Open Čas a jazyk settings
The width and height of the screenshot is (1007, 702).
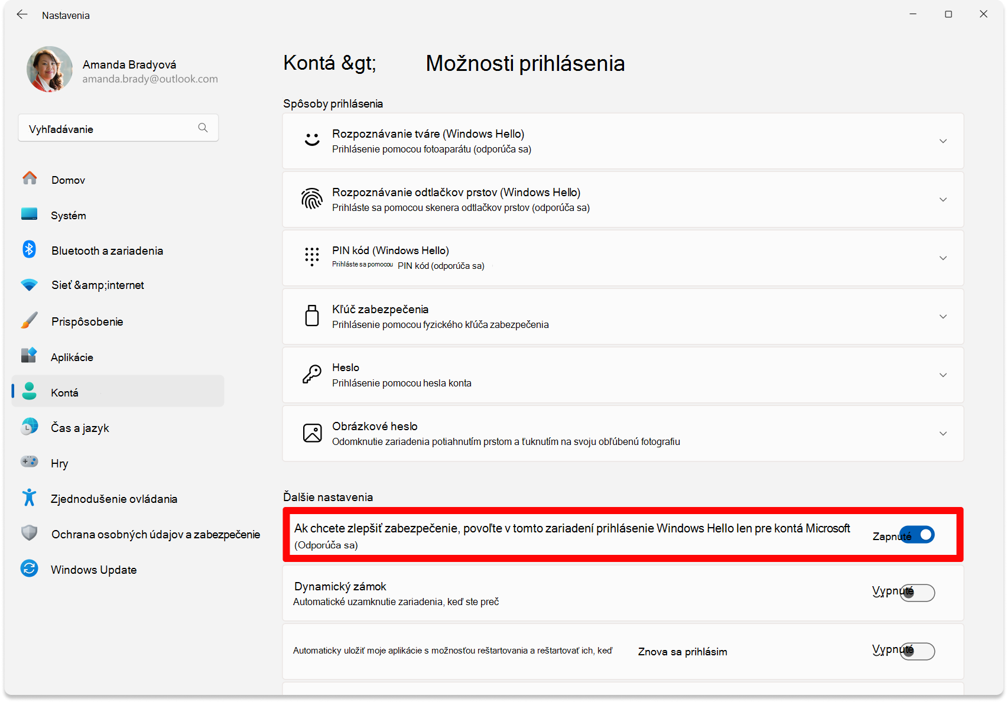[118, 428]
